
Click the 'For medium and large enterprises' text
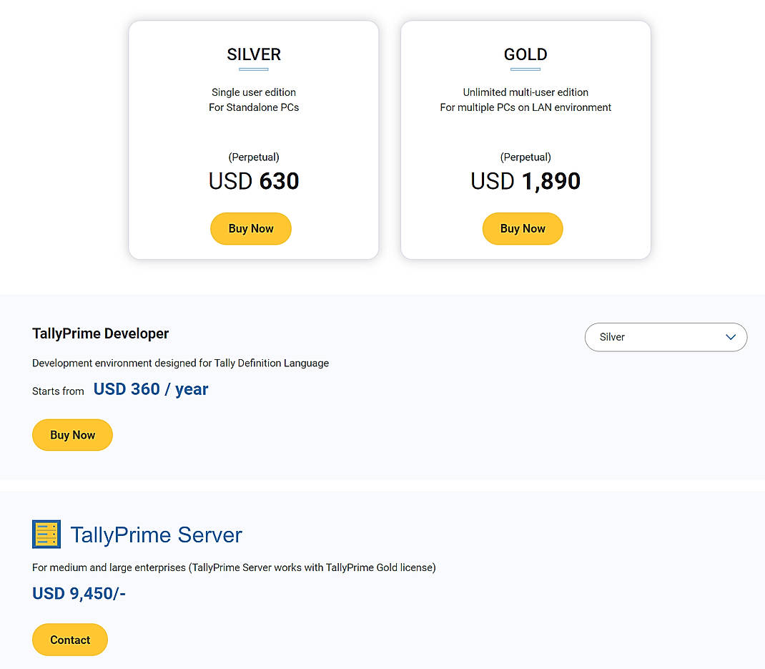[x=234, y=567]
